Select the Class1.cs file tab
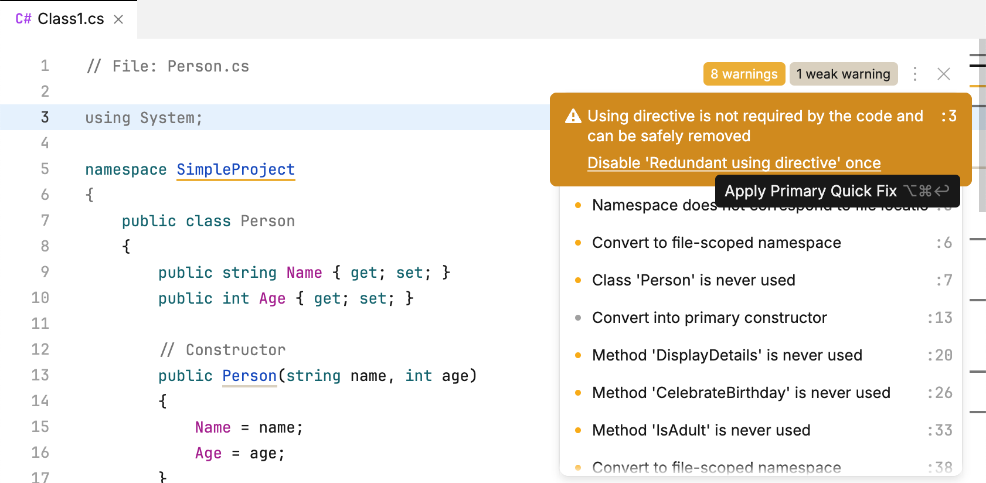Image resolution: width=986 pixels, height=483 pixels. click(x=70, y=19)
